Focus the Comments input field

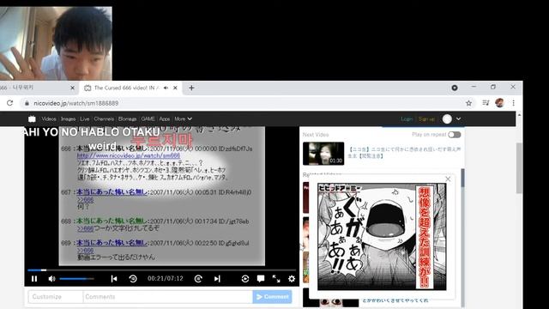point(168,297)
